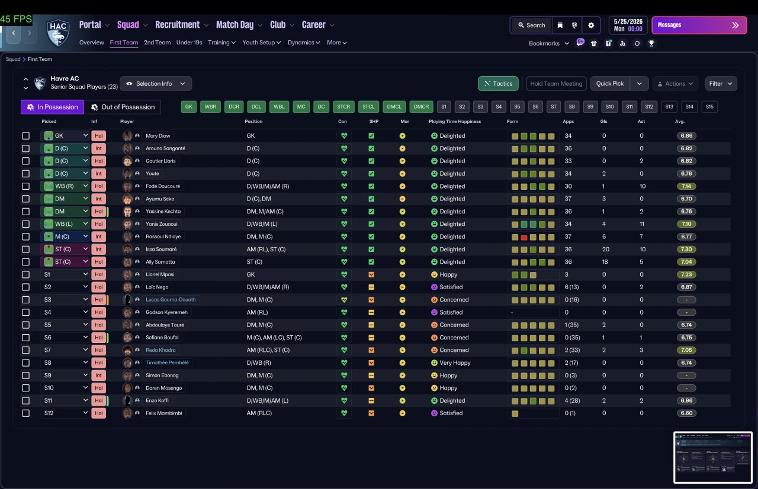The height and width of the screenshot is (489, 758).
Task: Click Hold Team Meeting button
Action: pyautogui.click(x=556, y=84)
